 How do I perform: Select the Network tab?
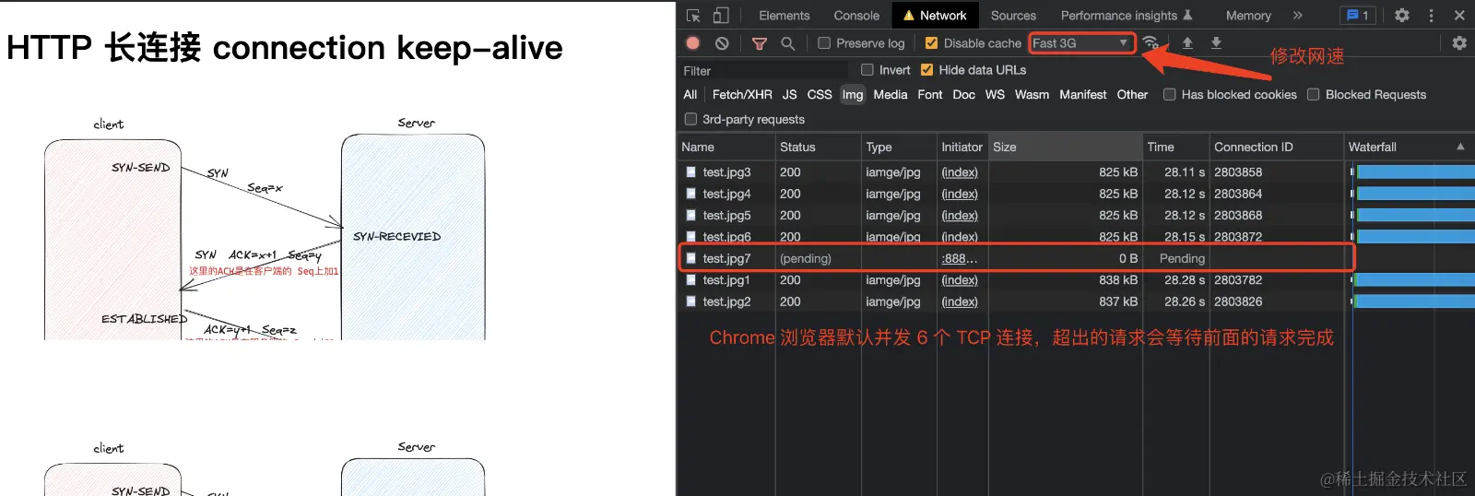pyautogui.click(x=935, y=16)
